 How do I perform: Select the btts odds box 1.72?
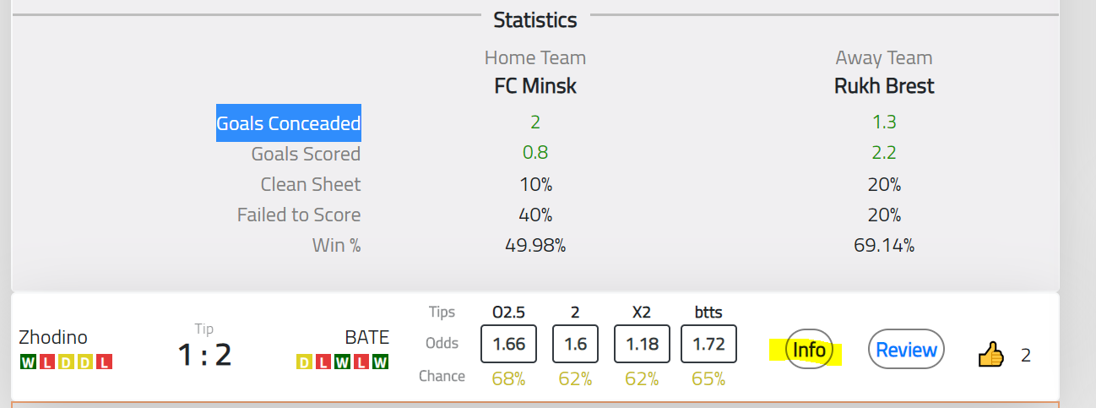709,344
